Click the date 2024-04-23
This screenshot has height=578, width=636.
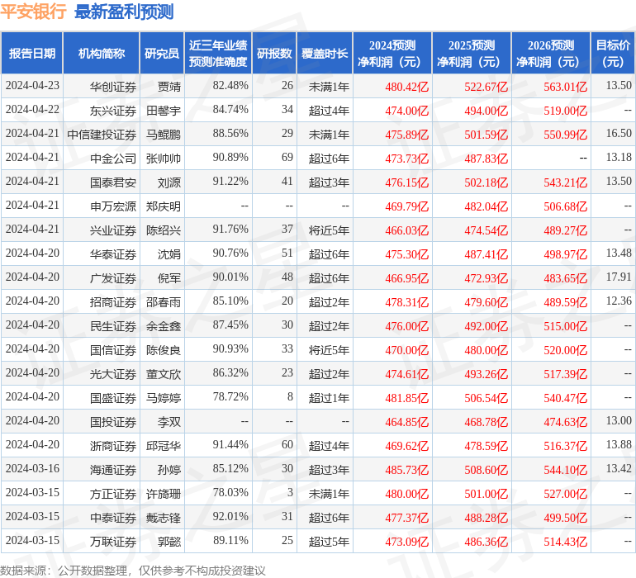32,86
